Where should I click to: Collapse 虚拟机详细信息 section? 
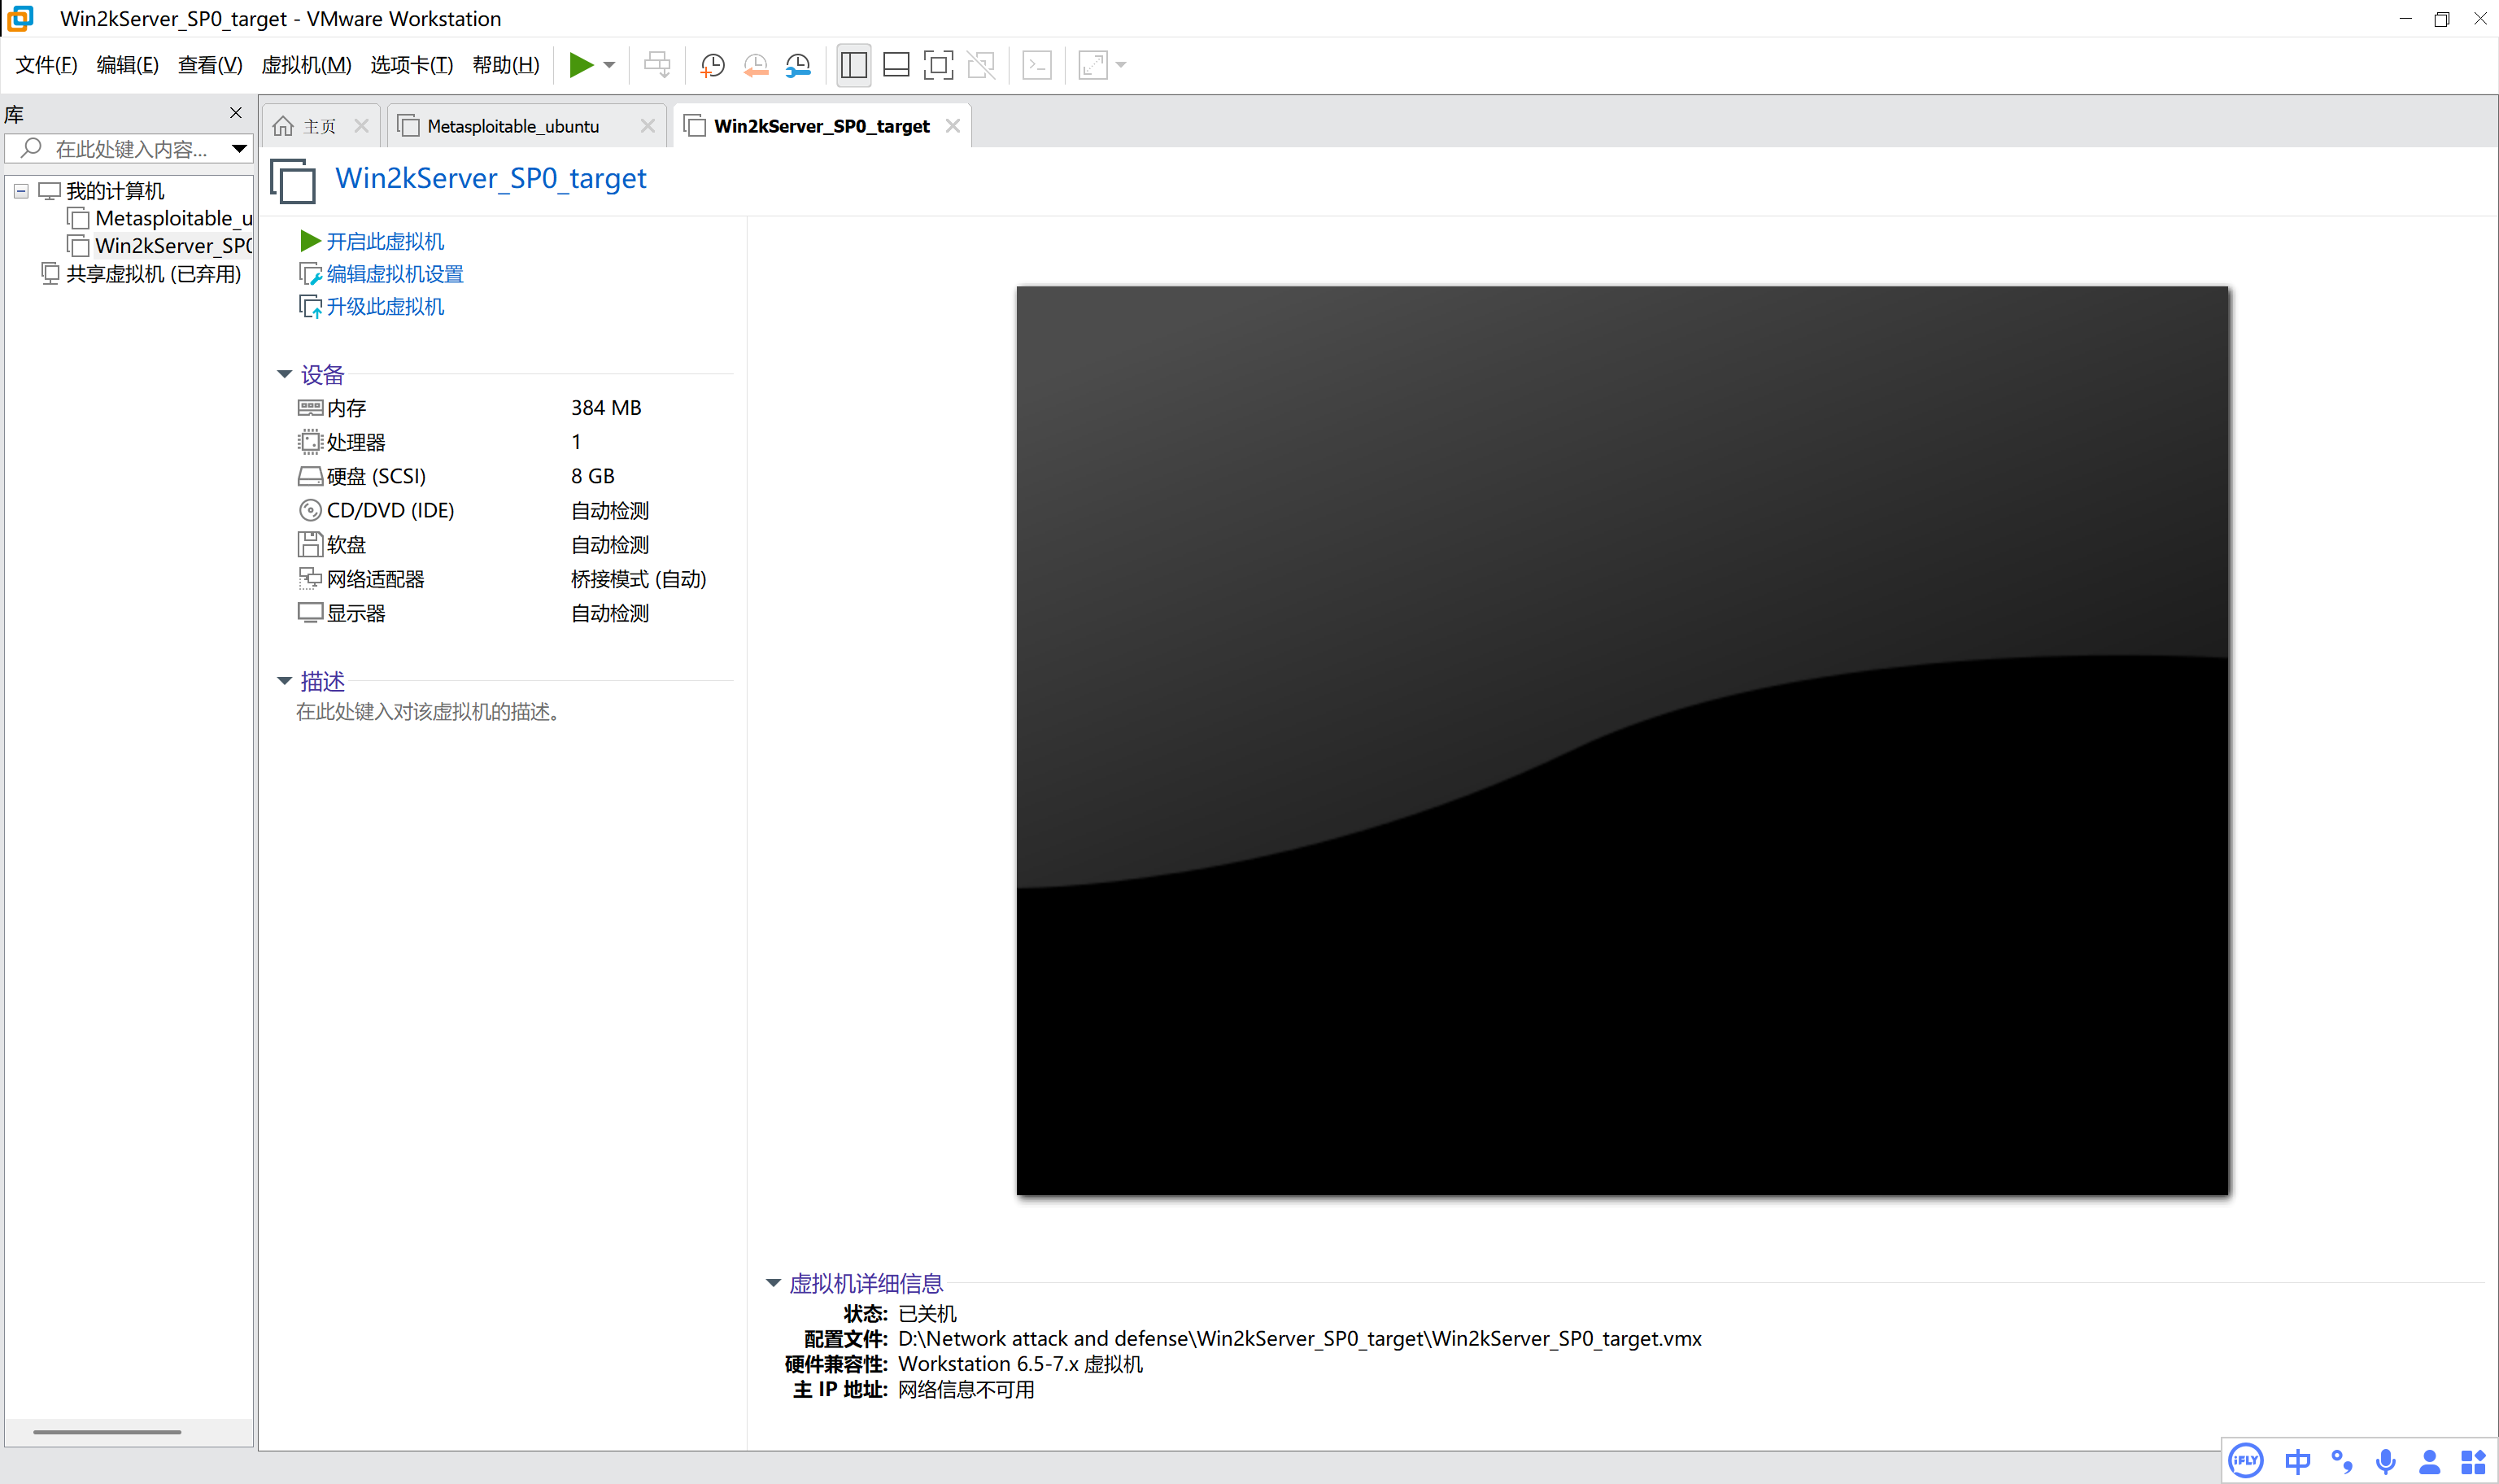coord(773,1283)
